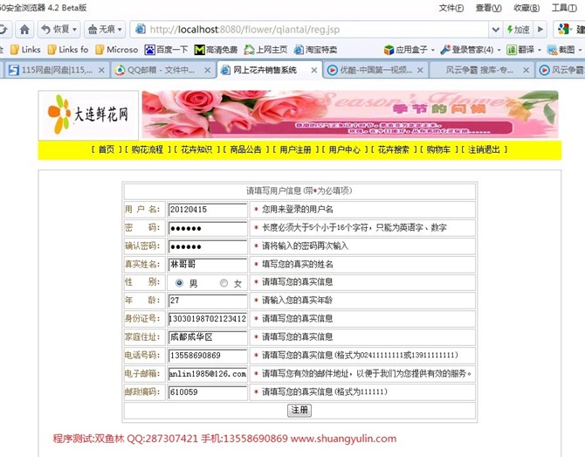Click the rose banner image
Viewport: 585px width, 457px height.
click(350, 114)
